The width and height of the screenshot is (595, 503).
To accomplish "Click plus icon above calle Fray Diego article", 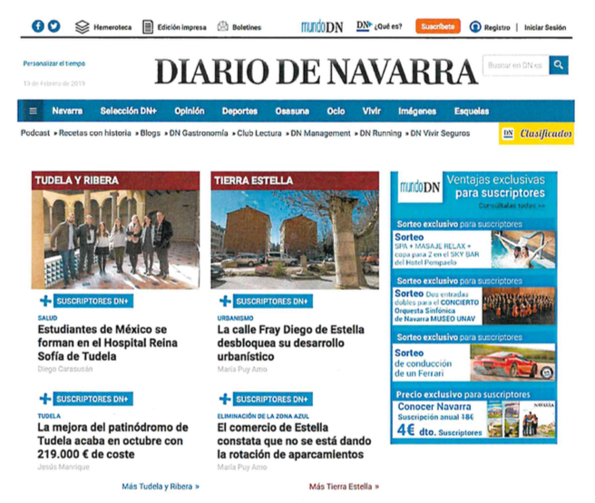I will [x=225, y=301].
